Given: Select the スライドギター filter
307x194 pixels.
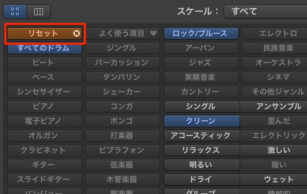Looking at the screenshot, I should (45, 179).
